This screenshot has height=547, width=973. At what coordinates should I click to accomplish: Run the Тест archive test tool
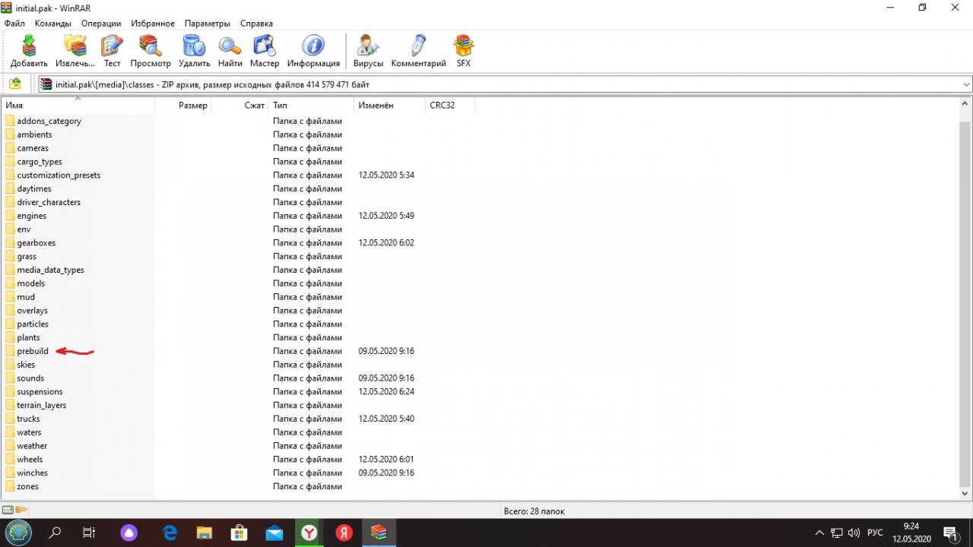point(113,51)
